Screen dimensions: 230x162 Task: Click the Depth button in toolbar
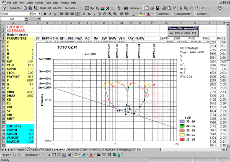tap(44, 8)
